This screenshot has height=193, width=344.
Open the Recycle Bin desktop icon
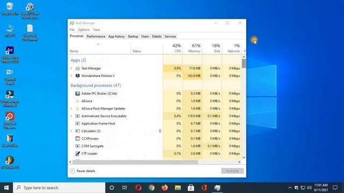coord(10,9)
